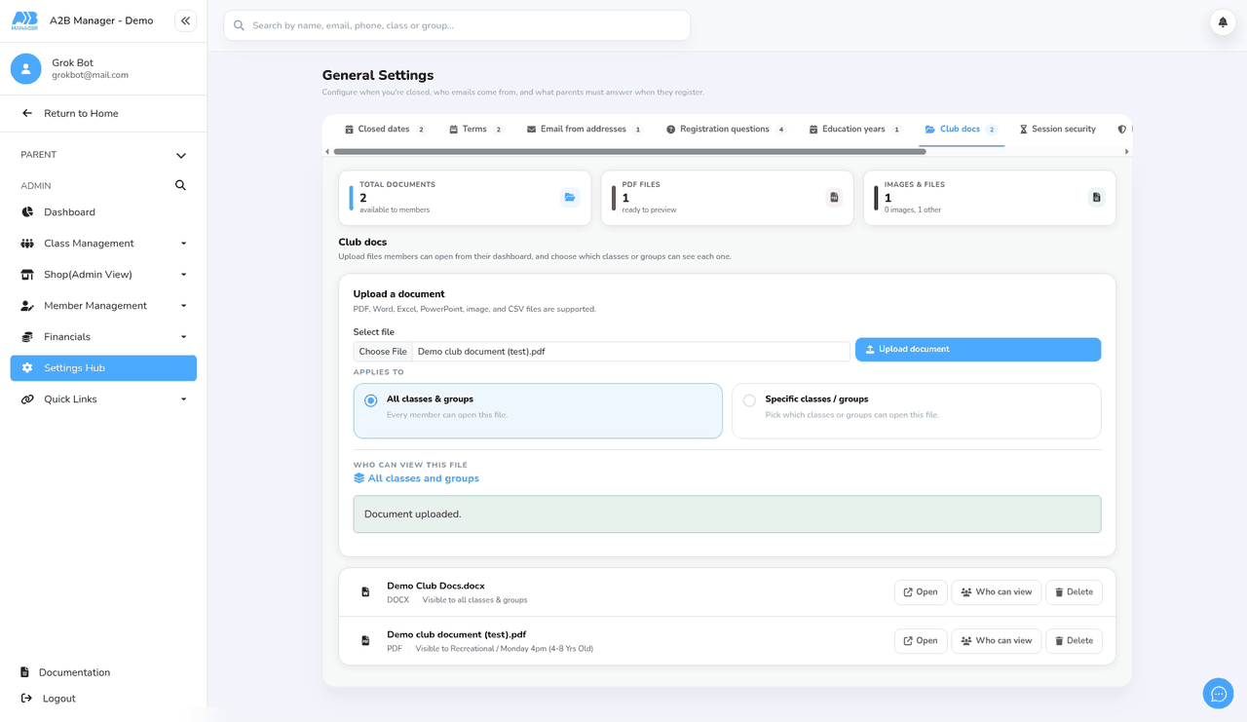Screen dimensions: 1247x722
Task: Click the Total Documents folder icon
Action: [570, 198]
